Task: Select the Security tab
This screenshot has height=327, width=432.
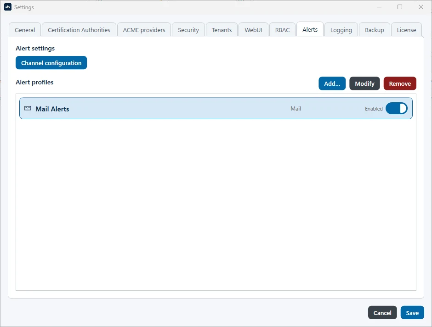Action: (x=188, y=30)
